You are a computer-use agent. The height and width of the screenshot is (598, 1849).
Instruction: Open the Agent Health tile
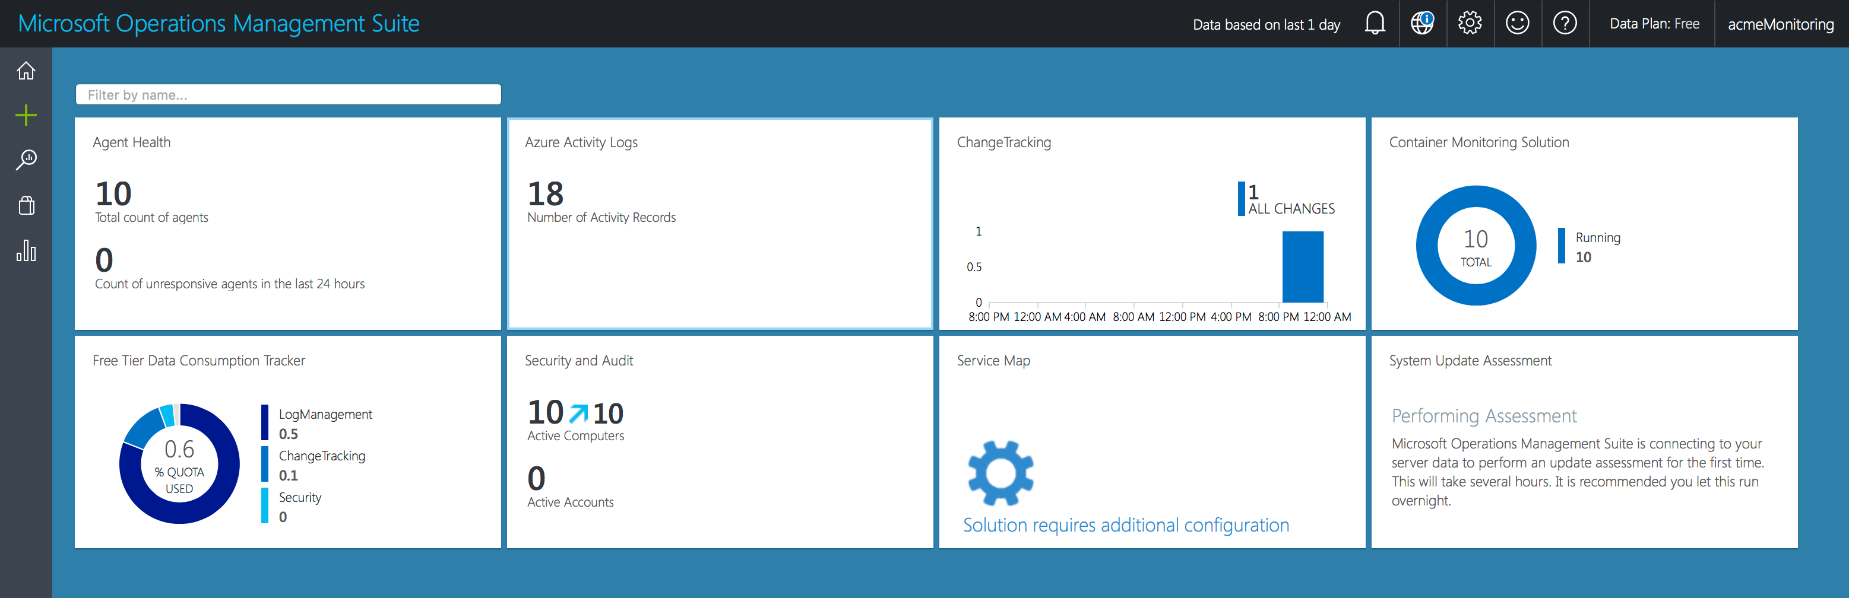coord(288,224)
